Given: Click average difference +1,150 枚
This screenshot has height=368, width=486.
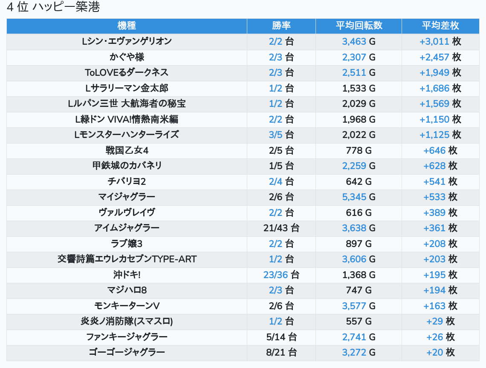Looking at the screenshot, I should tap(440, 119).
